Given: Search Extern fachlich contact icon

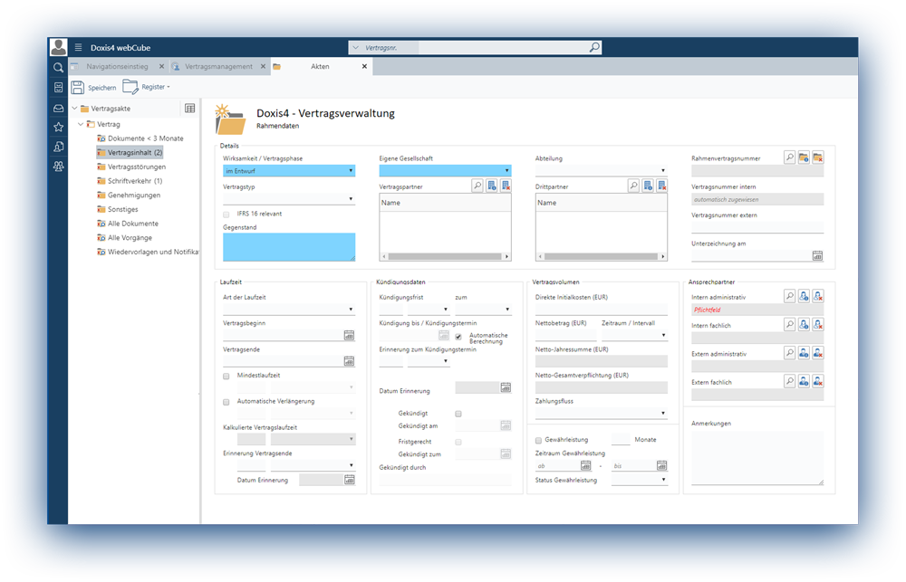Looking at the screenshot, I should (789, 380).
